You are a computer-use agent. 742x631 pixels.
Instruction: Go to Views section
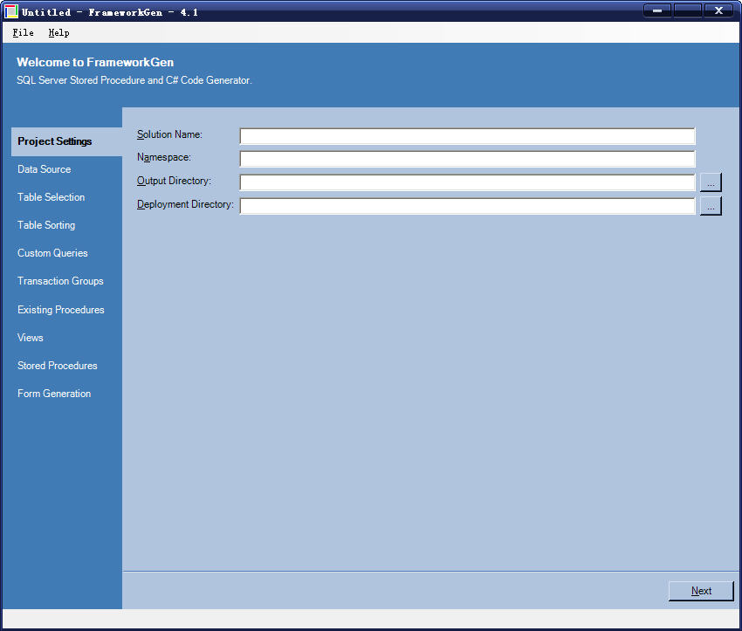pos(31,338)
